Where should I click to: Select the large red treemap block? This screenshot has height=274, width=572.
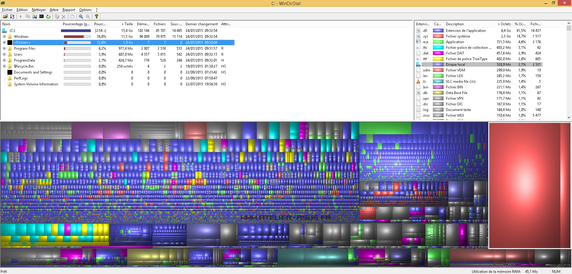coord(524,184)
